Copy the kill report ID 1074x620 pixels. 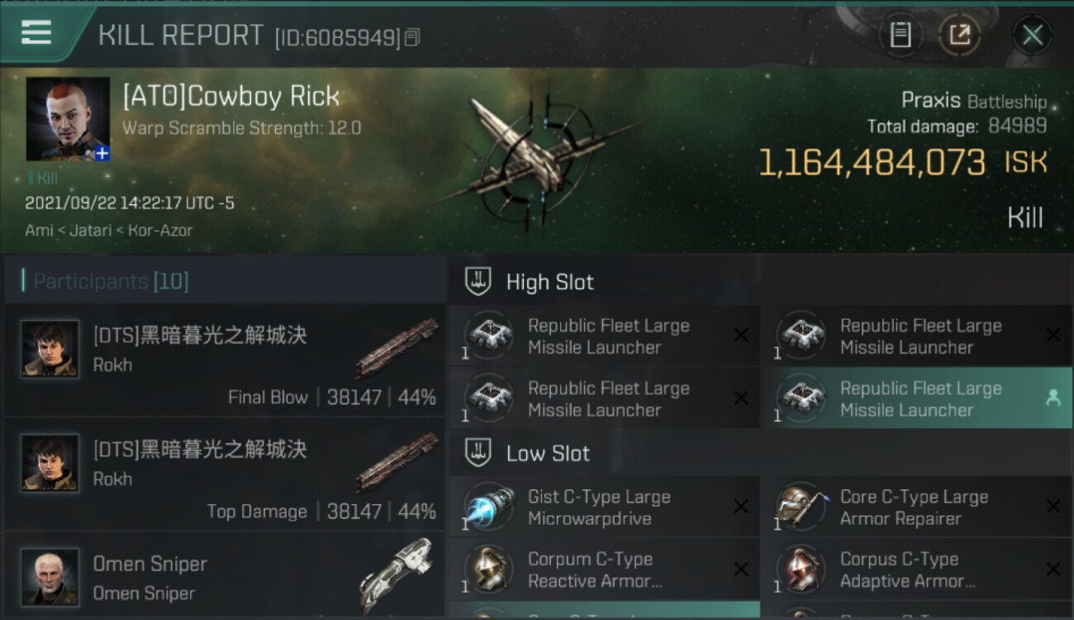click(412, 37)
